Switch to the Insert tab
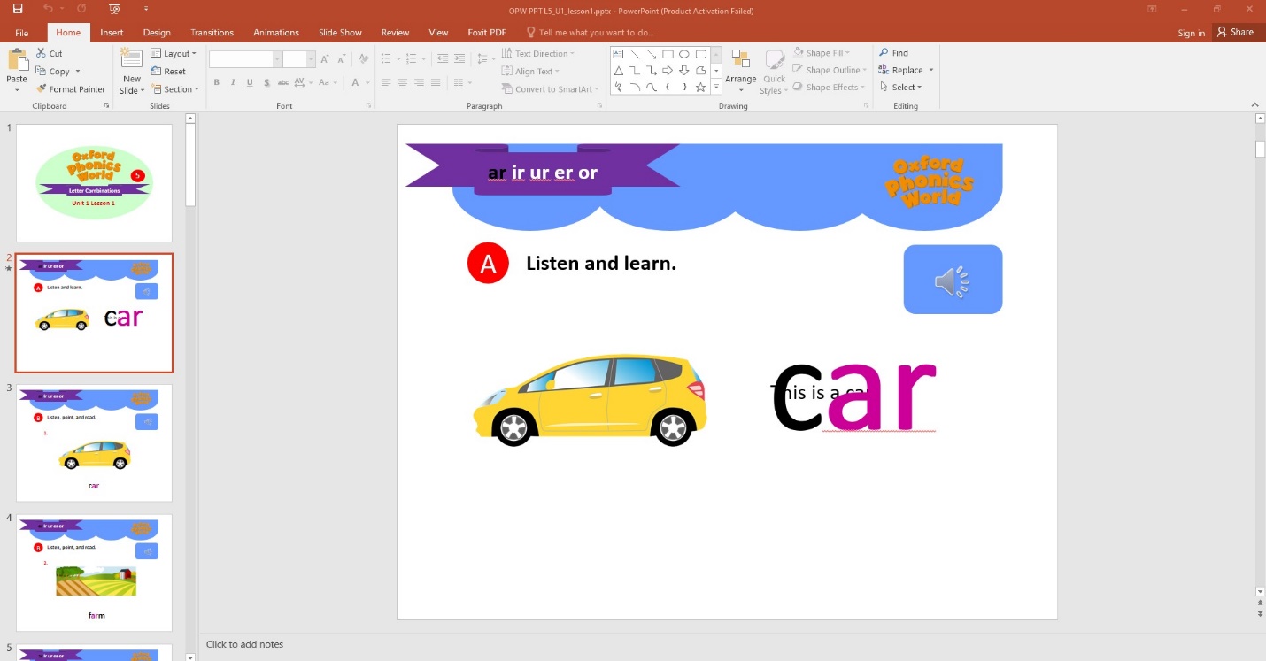The width and height of the screenshot is (1266, 661). pos(112,32)
